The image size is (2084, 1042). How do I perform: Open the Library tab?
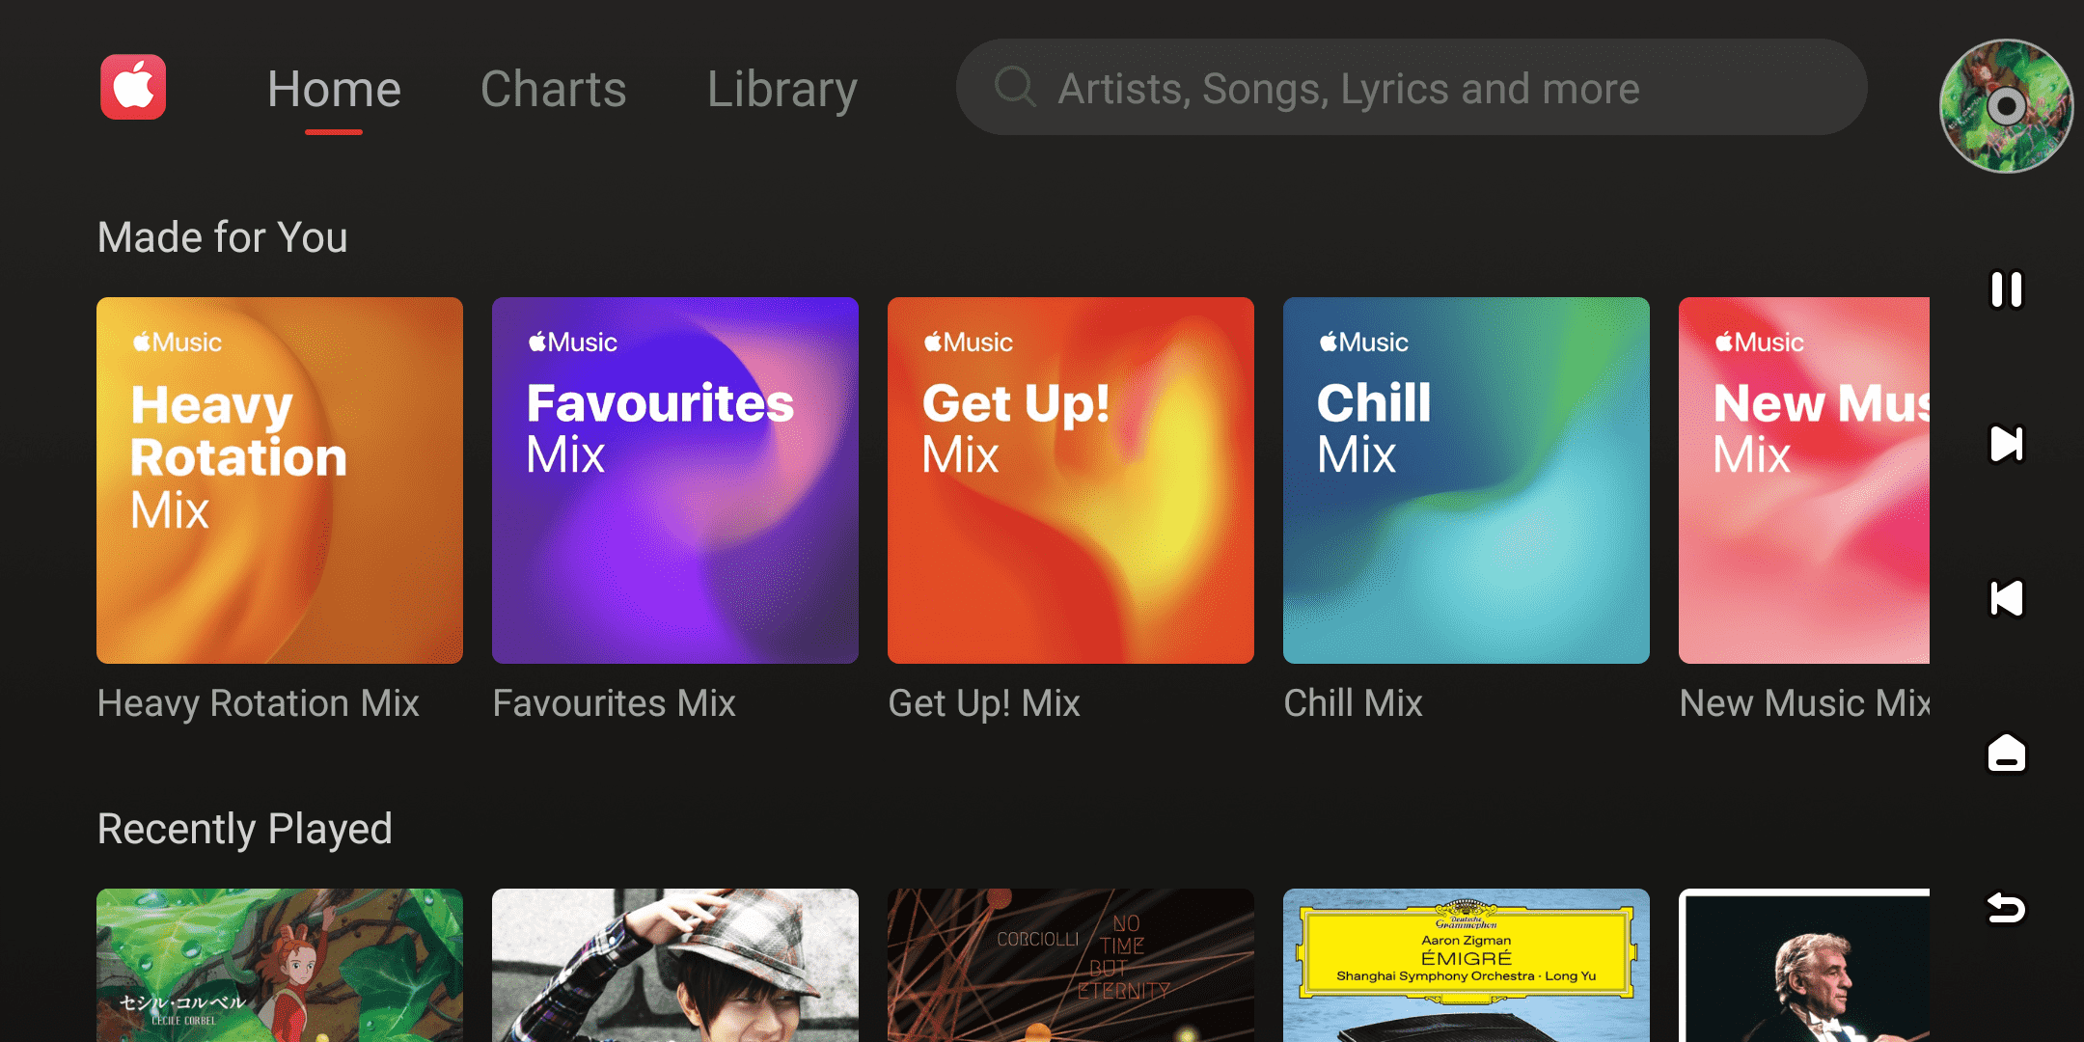tap(781, 90)
